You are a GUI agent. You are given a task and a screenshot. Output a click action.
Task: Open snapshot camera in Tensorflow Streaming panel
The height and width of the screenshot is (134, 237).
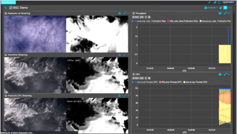click(120, 55)
